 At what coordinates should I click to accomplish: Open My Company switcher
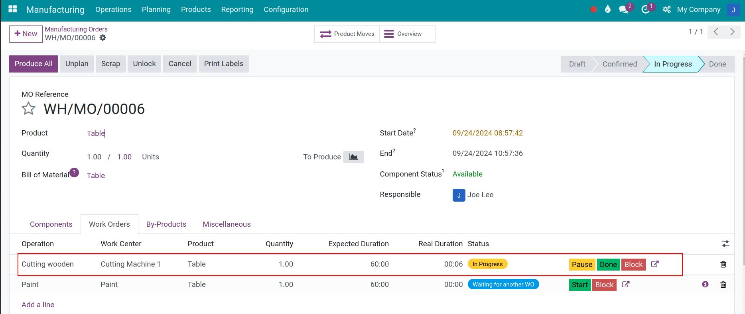699,10
